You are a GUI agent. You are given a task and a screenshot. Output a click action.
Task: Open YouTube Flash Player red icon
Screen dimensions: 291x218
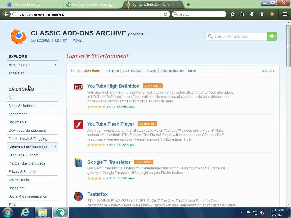coord(78,125)
